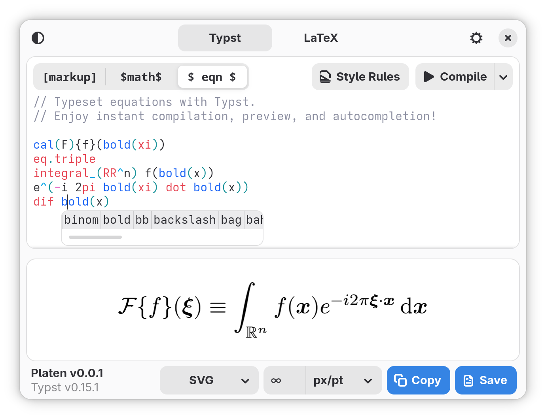The width and height of the screenshot is (546, 419).
Task: Switch to the Typst tab
Action: pyautogui.click(x=225, y=38)
